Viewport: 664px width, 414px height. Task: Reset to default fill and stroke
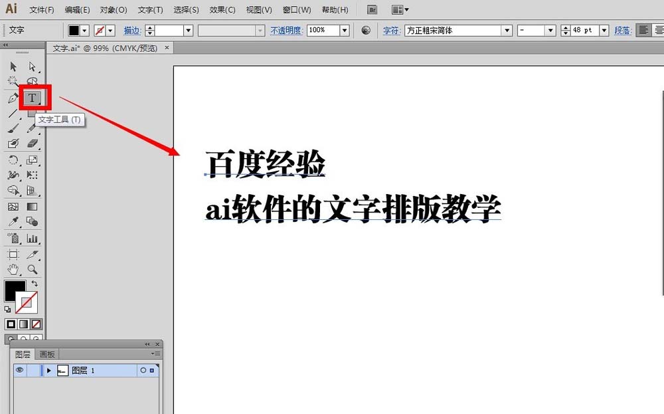point(7,309)
